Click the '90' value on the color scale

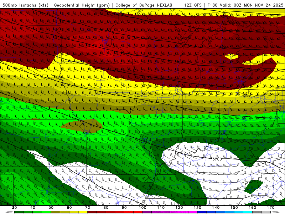124,208
